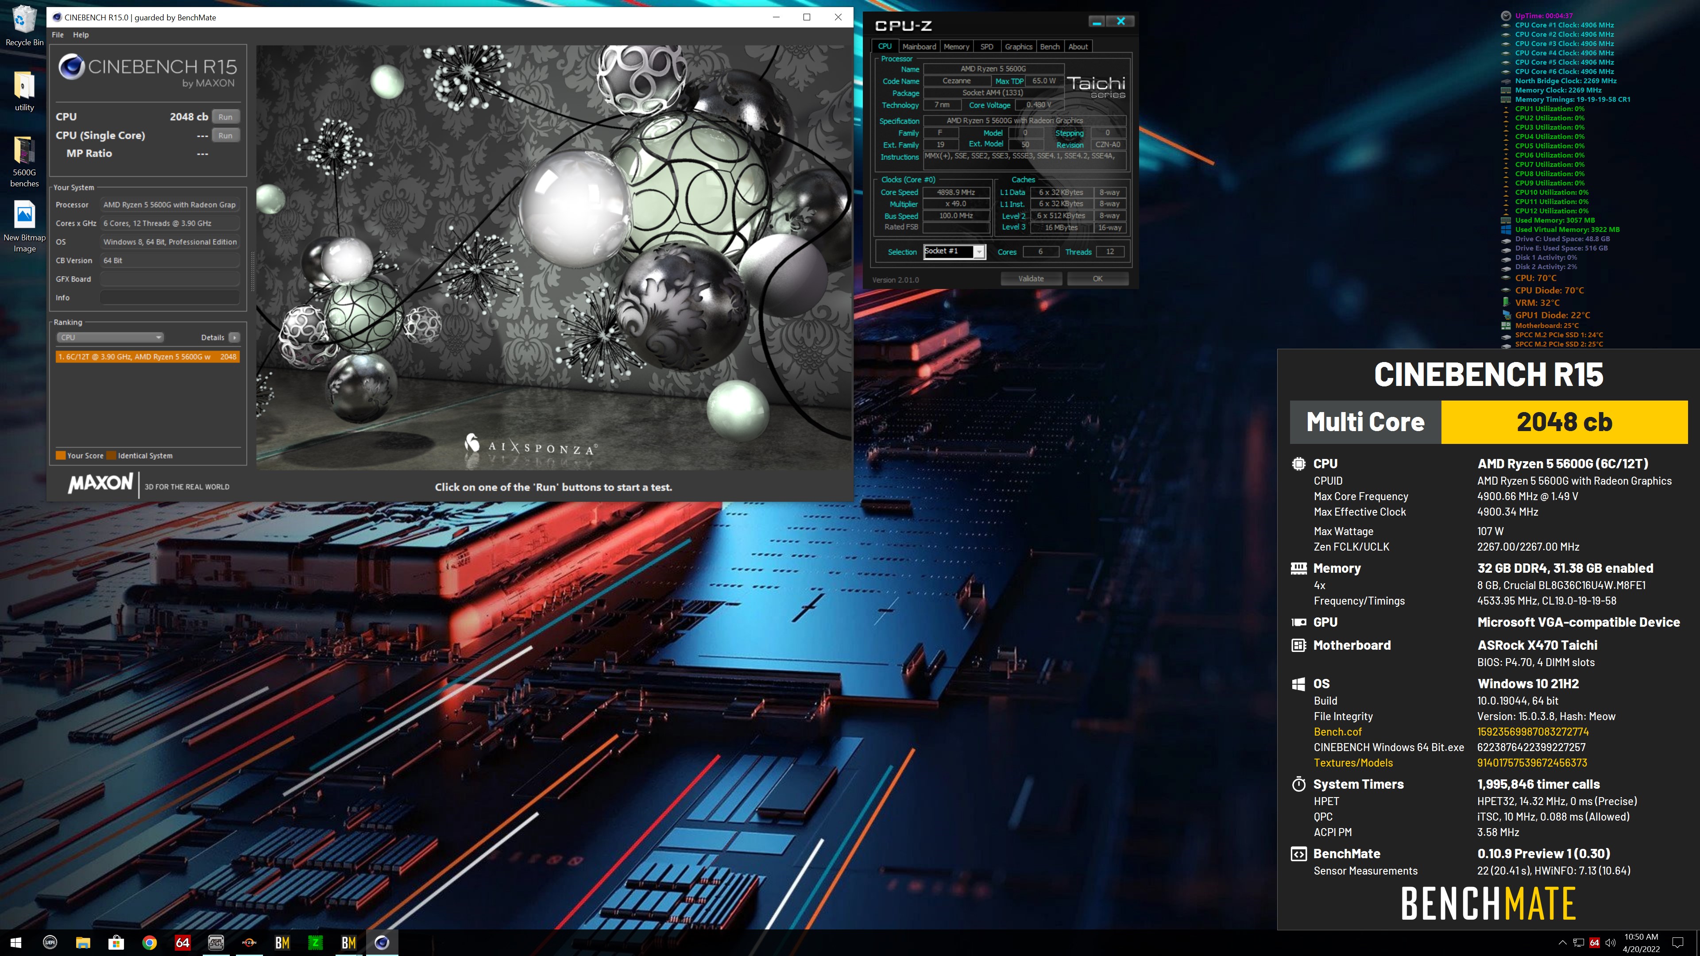The image size is (1700, 956).
Task: Click the yellow 2048 cb Multi Core score
Action: (1564, 422)
